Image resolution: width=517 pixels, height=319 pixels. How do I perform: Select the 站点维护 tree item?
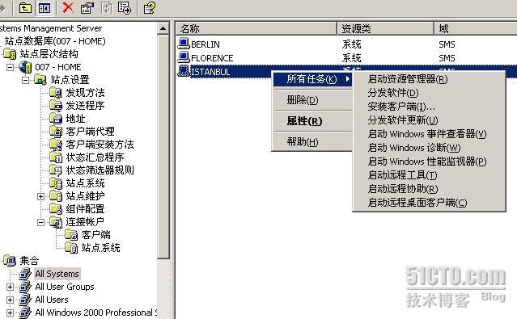pyautogui.click(x=85, y=196)
